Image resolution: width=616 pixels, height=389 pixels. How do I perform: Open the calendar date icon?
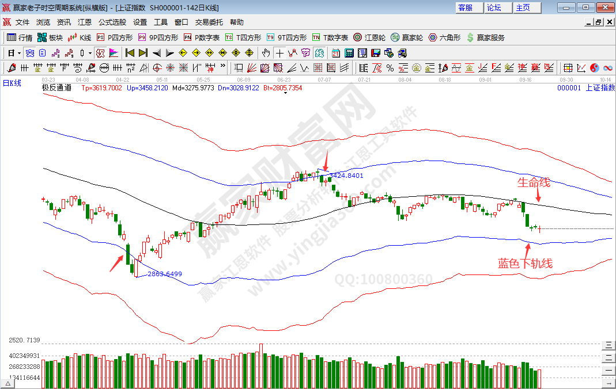point(335,53)
